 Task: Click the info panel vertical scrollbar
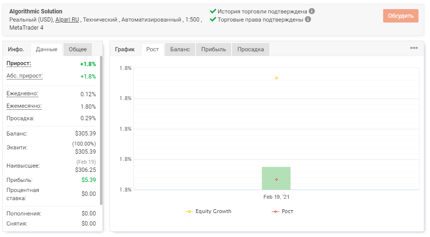point(101,130)
